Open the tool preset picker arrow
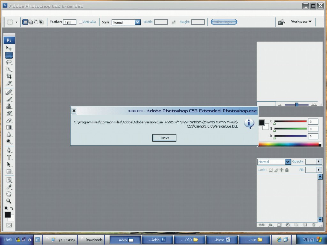Viewport: 327px width, 245px height. point(16,22)
